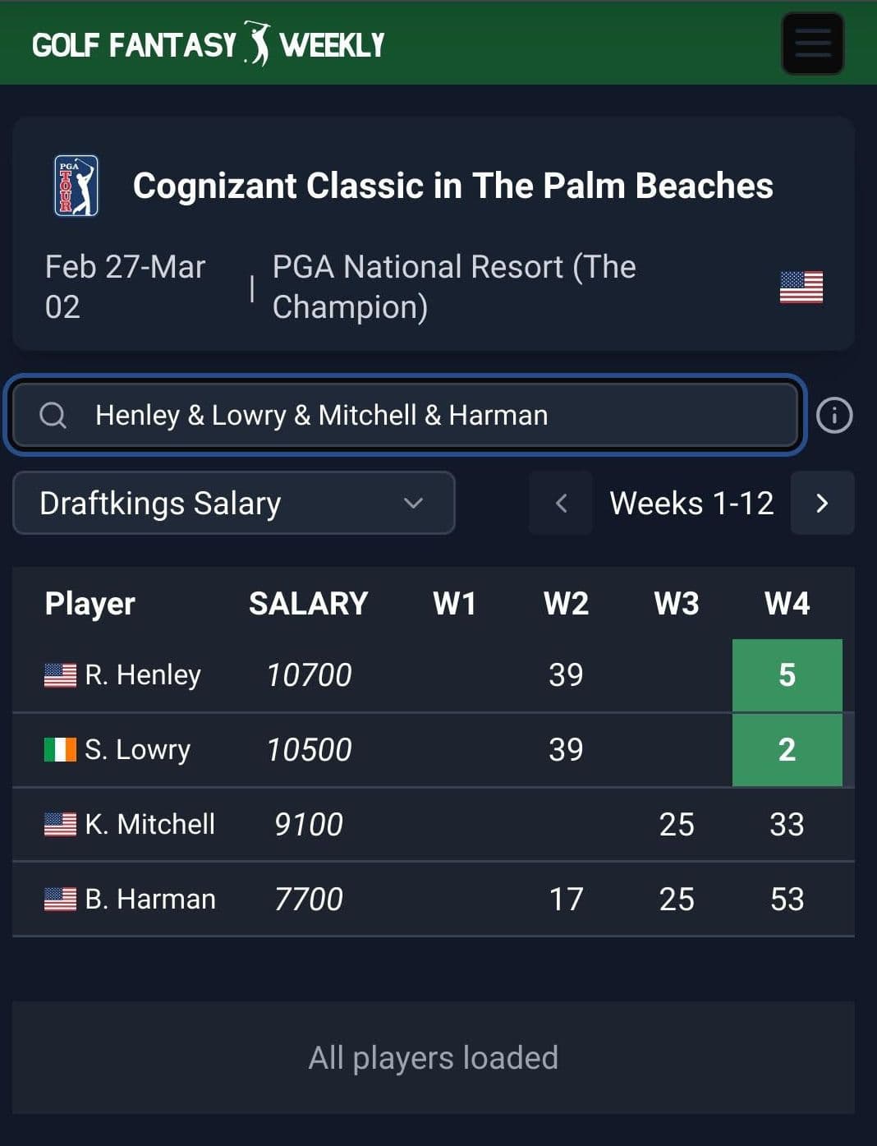This screenshot has width=877, height=1146.
Task: Click the golfer logo in header
Action: click(x=257, y=44)
